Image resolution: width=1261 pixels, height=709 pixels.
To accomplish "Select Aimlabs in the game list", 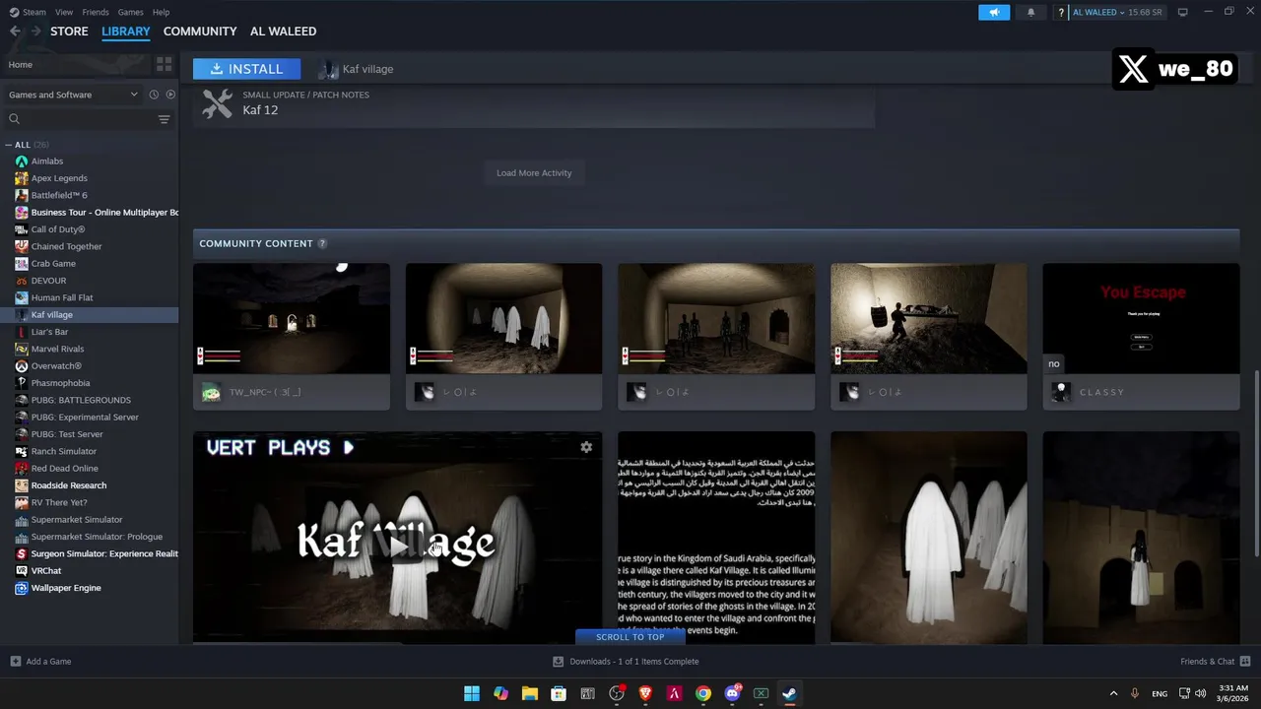I will [x=89, y=161].
